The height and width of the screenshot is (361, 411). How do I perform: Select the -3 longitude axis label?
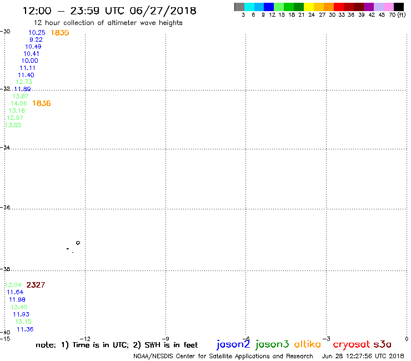(327, 339)
